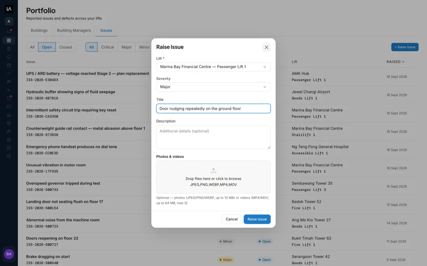Open 'Counterweight guide rail contact' issue row
Viewport: 427px width, 266px height.
[x=85, y=128]
